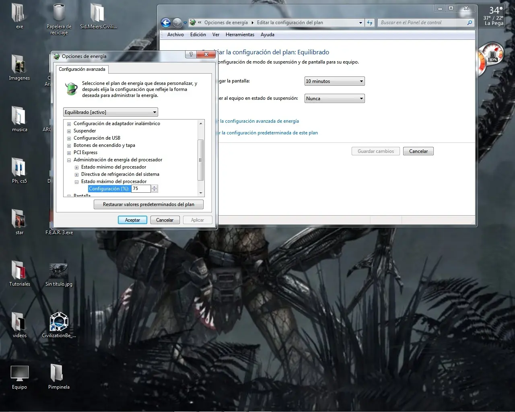Click the scroll-down arrow of settings tree
This screenshot has width=515, height=412.
pyautogui.click(x=201, y=193)
